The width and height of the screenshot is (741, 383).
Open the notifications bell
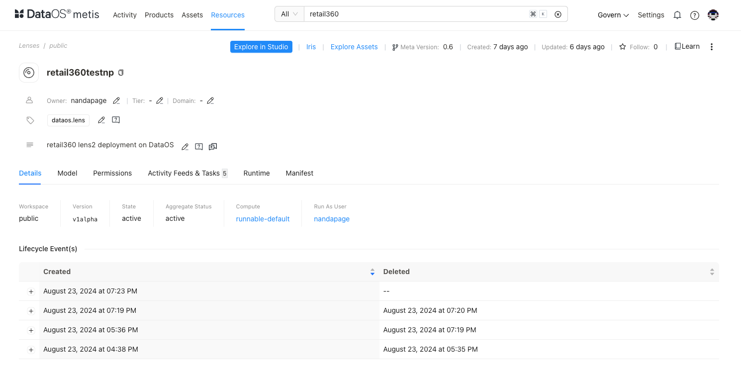[677, 15]
